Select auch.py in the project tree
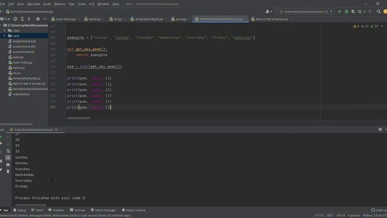 (18, 57)
